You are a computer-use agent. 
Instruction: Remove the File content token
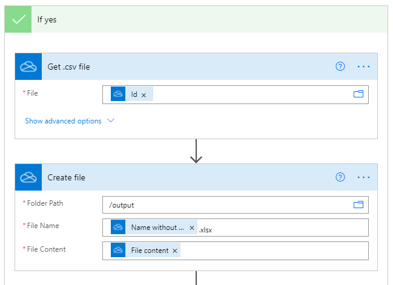point(175,251)
